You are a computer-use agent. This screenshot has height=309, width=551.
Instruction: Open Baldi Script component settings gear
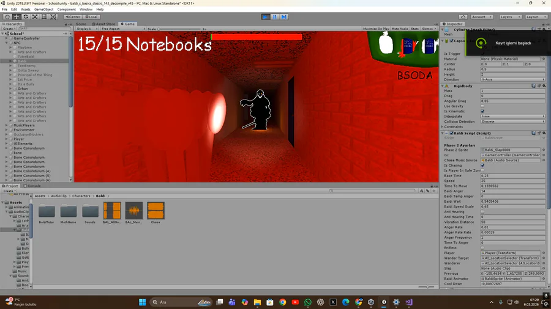544,133
